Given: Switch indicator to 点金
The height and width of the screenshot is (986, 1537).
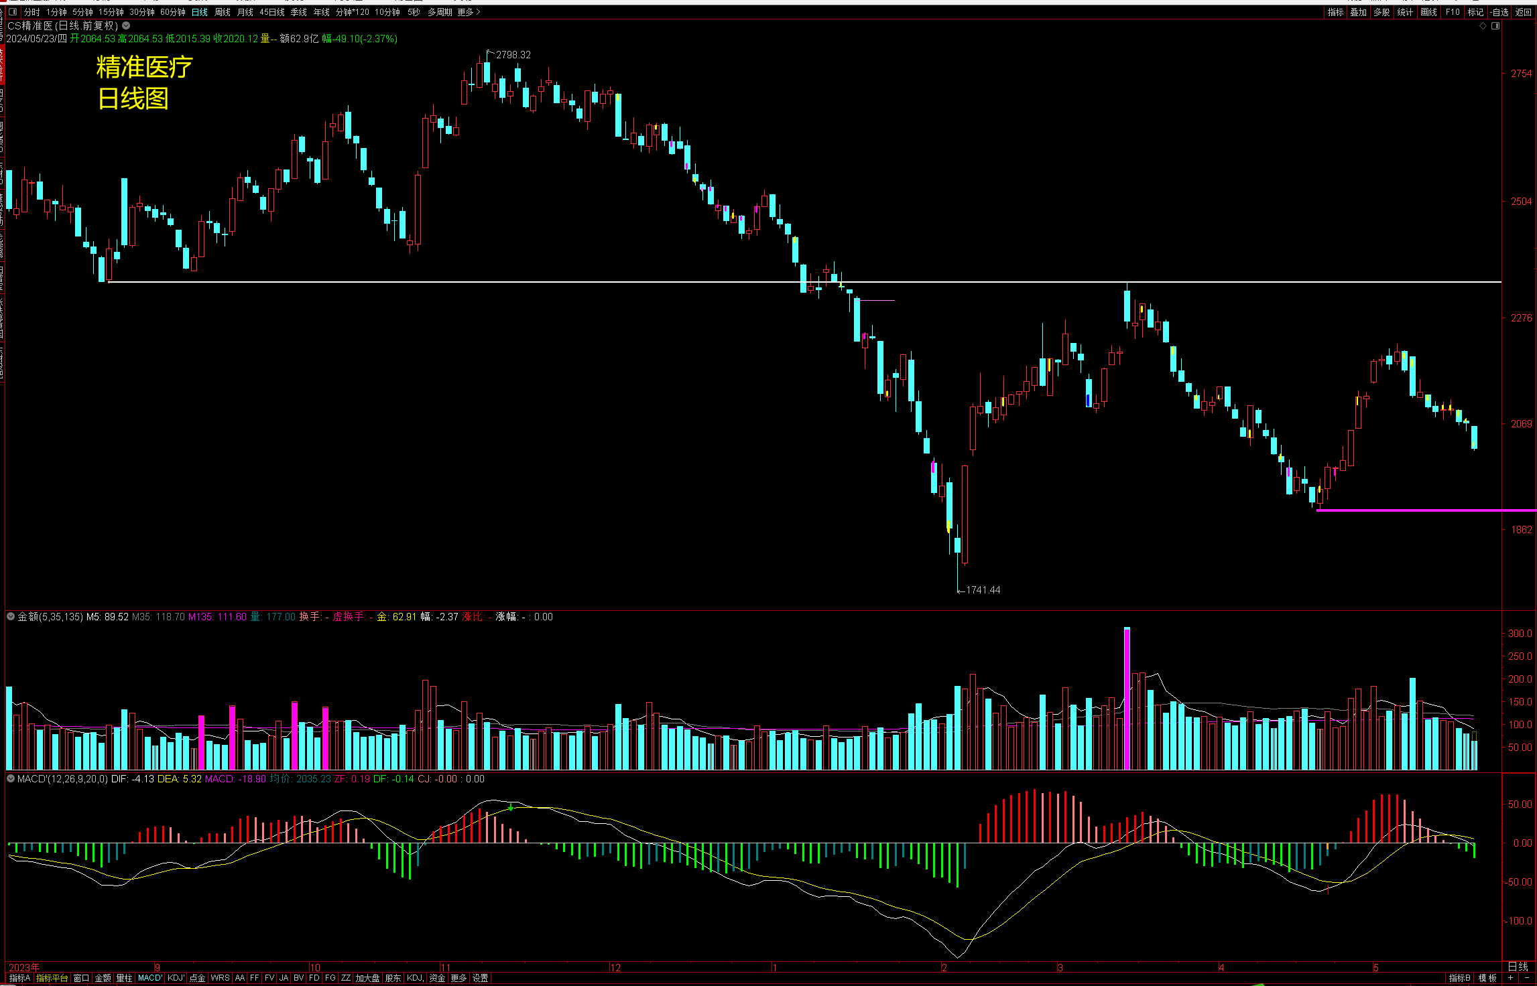Looking at the screenshot, I should (x=197, y=978).
